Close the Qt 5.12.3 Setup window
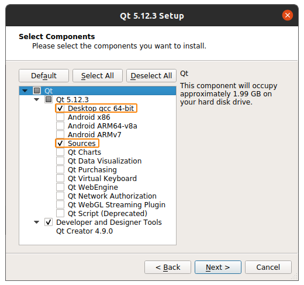This screenshot has height=285, width=304. point(288,15)
